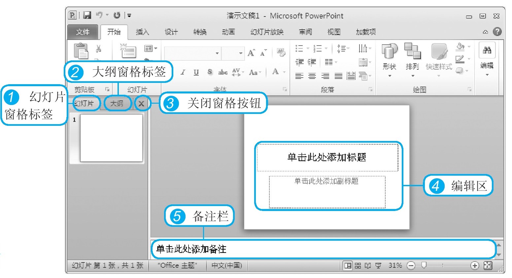Toggle Justify text alignment
The height and width of the screenshot is (278, 512).
[x=338, y=76]
